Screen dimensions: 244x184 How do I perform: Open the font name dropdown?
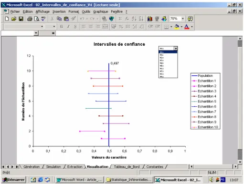pyautogui.click(x=42, y=26)
